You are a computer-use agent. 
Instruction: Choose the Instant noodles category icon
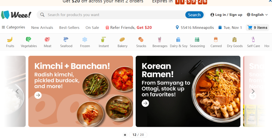click(104, 40)
